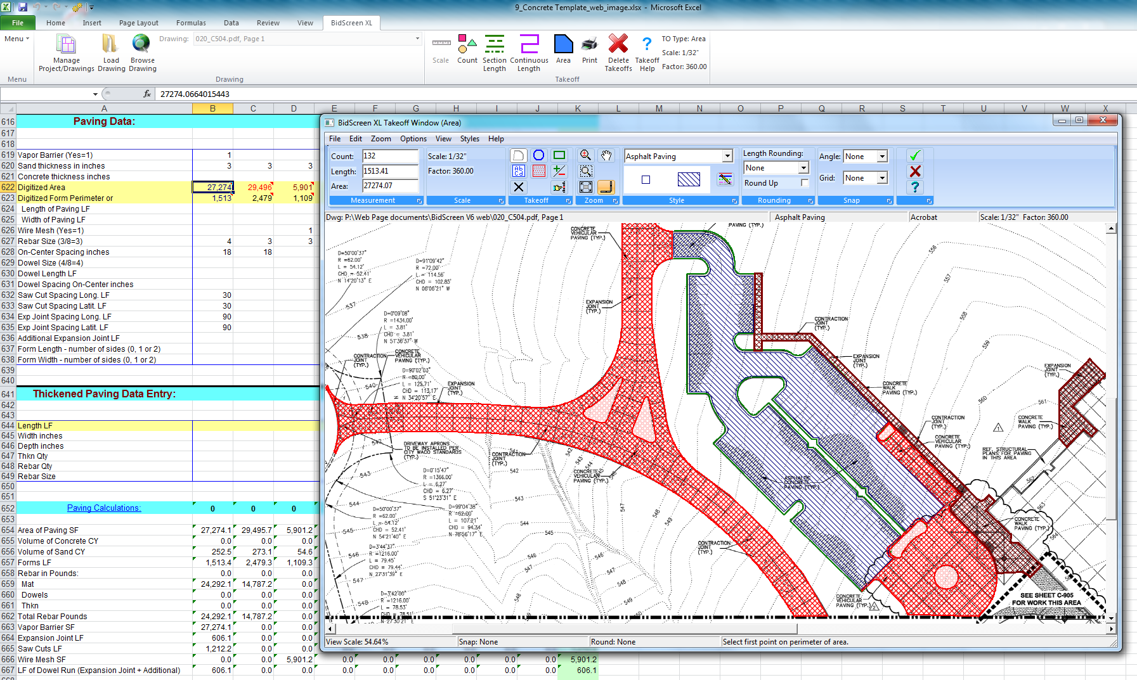This screenshot has width=1137, height=680.
Task: Cancel takeoff with the red X button
Action: click(x=914, y=171)
